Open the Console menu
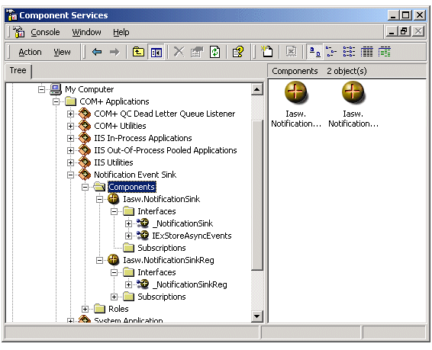The image size is (432, 350). 45,32
